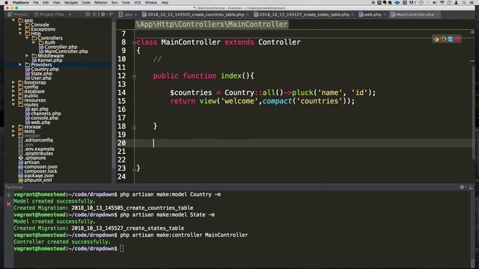Screen dimensions: 479x269
Task: Open in Chrome browser icon in editor
Action: 436,39
